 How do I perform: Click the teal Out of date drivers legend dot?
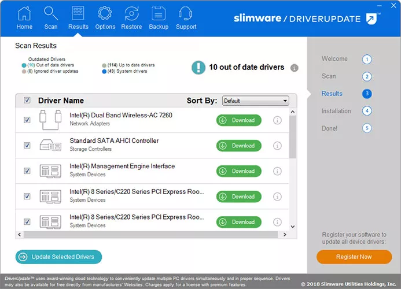click(x=24, y=65)
